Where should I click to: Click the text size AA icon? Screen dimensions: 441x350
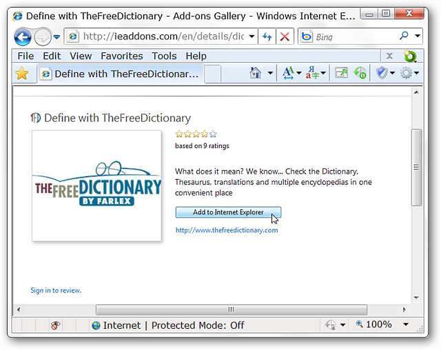coord(288,73)
